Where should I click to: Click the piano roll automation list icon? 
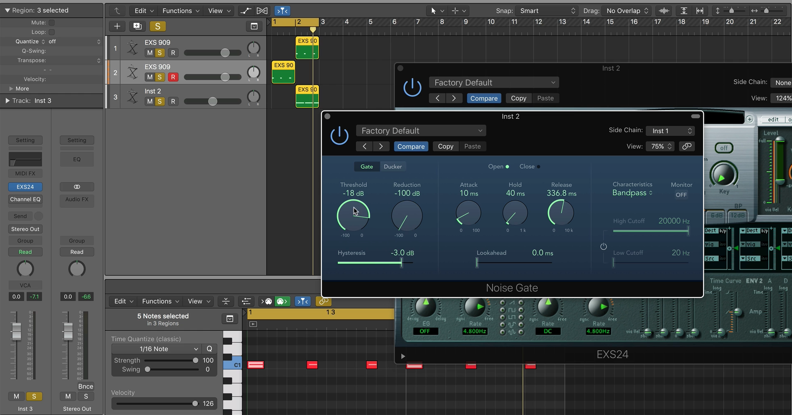[x=246, y=301]
